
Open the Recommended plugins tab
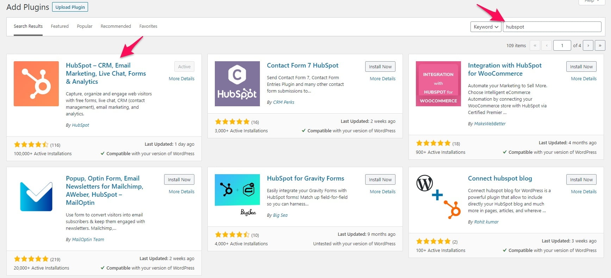[x=116, y=26]
